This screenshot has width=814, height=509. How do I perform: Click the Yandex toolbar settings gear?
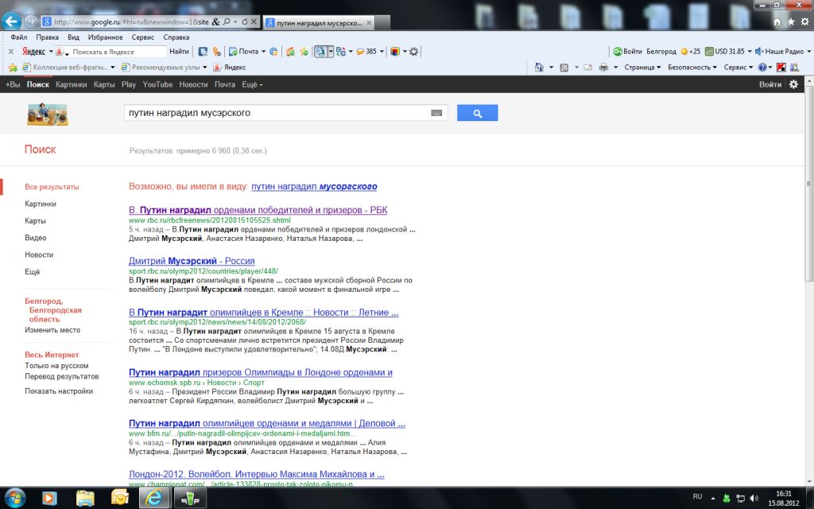point(413,52)
